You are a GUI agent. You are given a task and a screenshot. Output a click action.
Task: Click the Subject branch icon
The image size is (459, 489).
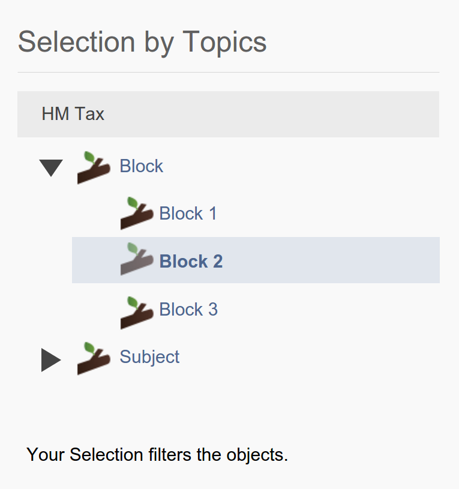(94, 358)
